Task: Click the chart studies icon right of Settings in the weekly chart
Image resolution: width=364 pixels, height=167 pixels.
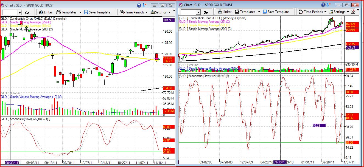Action: [x=353, y=12]
